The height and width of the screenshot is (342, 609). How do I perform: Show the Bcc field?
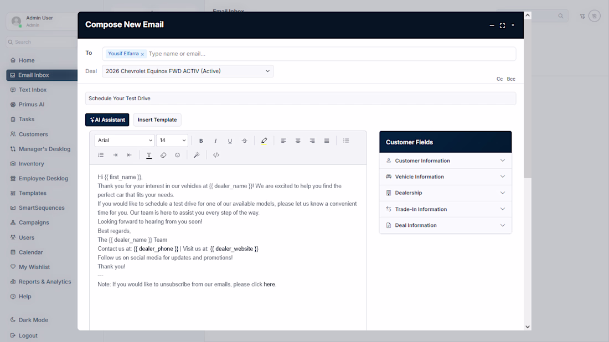(x=511, y=79)
